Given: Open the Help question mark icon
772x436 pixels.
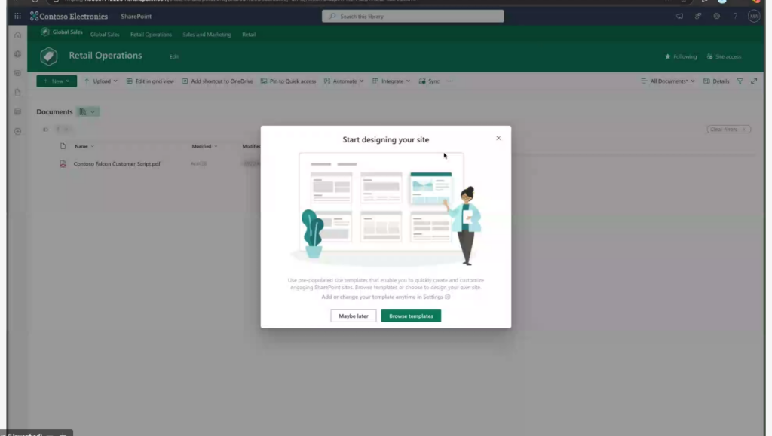Looking at the screenshot, I should click(735, 17).
